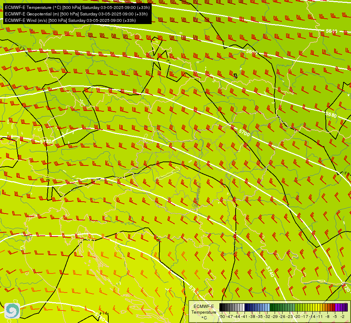Click the -26 value on the legend scale
Viewport: 351px width, 323px height.
[x=282, y=317]
